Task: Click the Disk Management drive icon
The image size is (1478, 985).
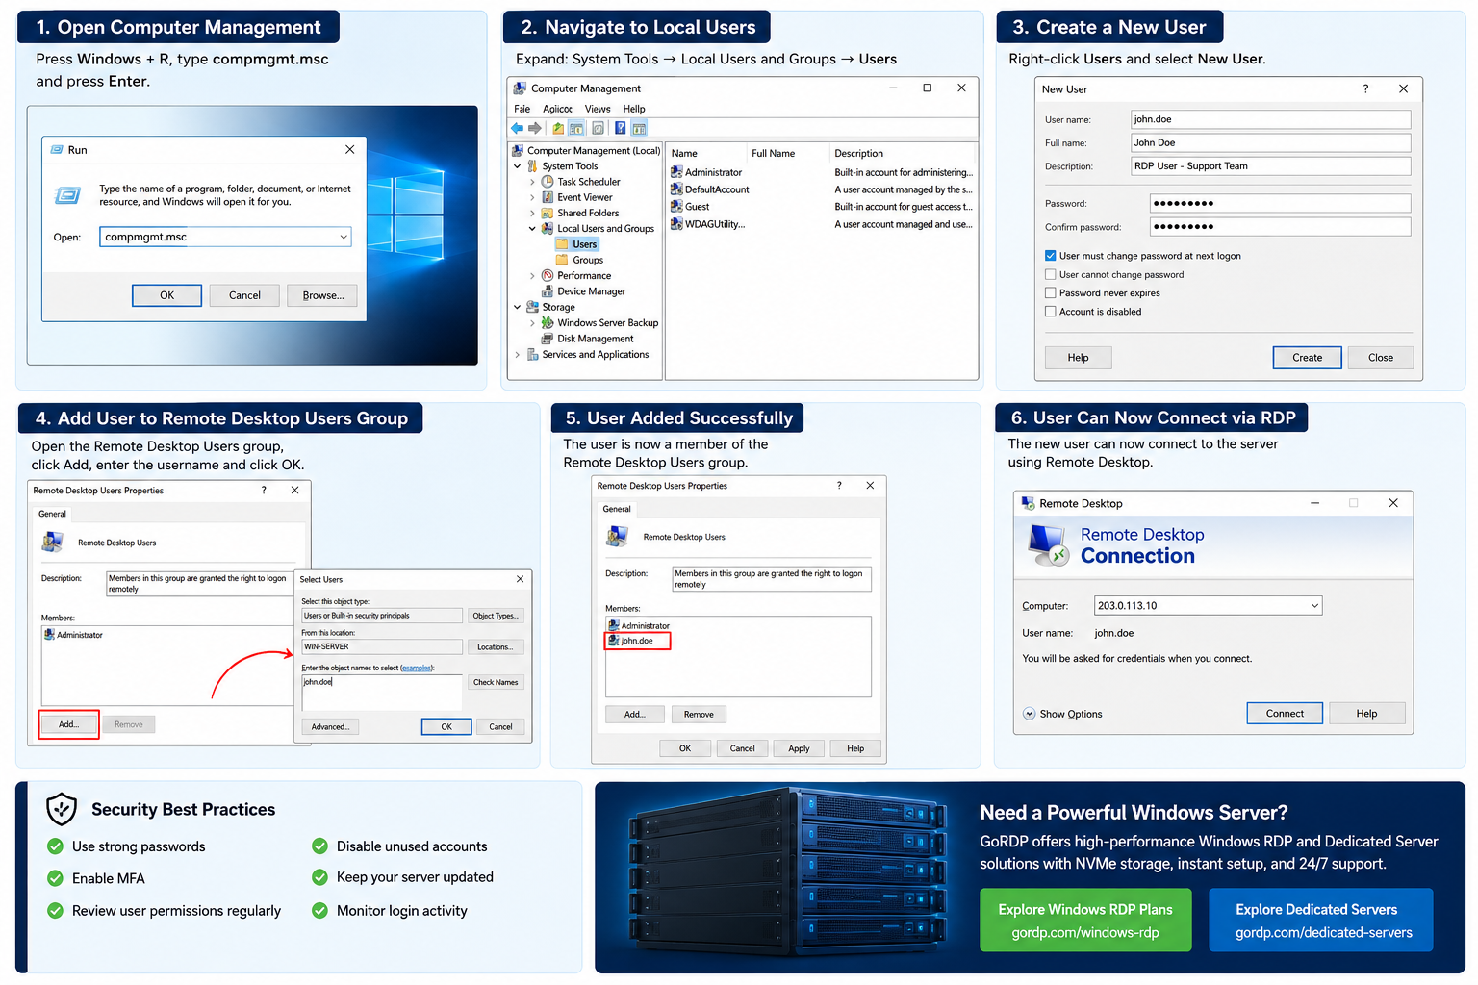Action: tap(548, 339)
